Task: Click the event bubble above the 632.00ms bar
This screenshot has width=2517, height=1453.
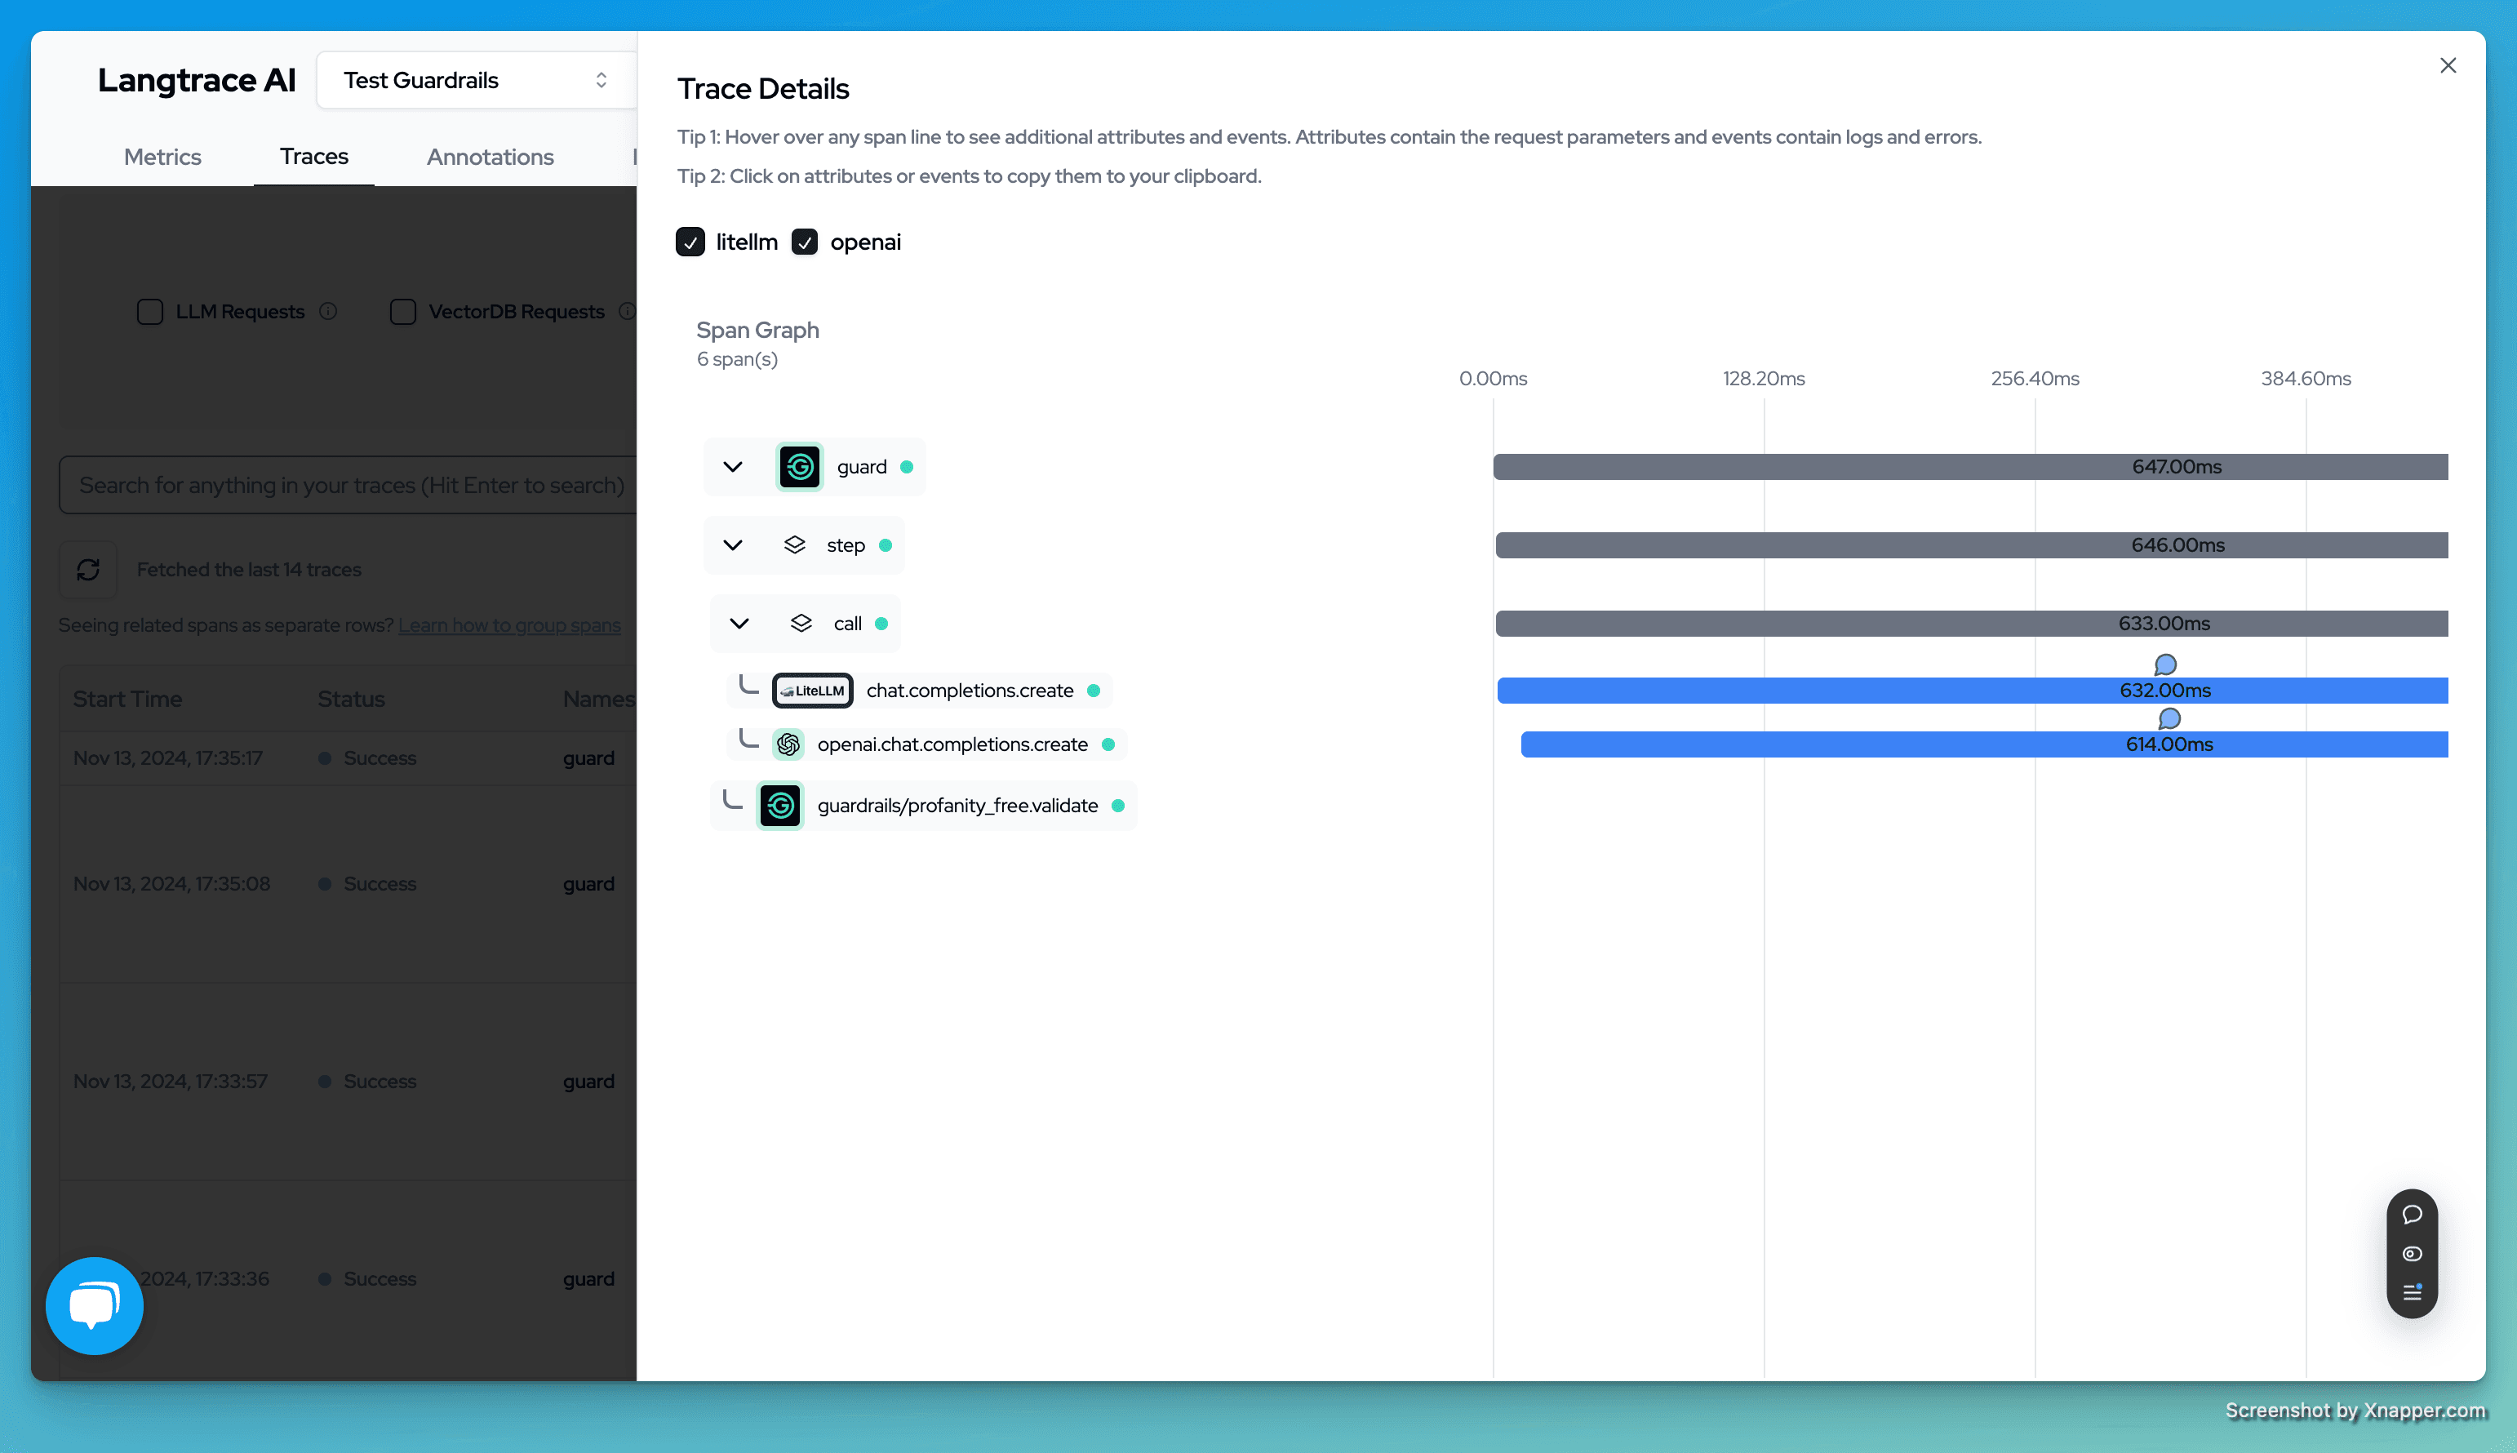Action: point(2165,664)
